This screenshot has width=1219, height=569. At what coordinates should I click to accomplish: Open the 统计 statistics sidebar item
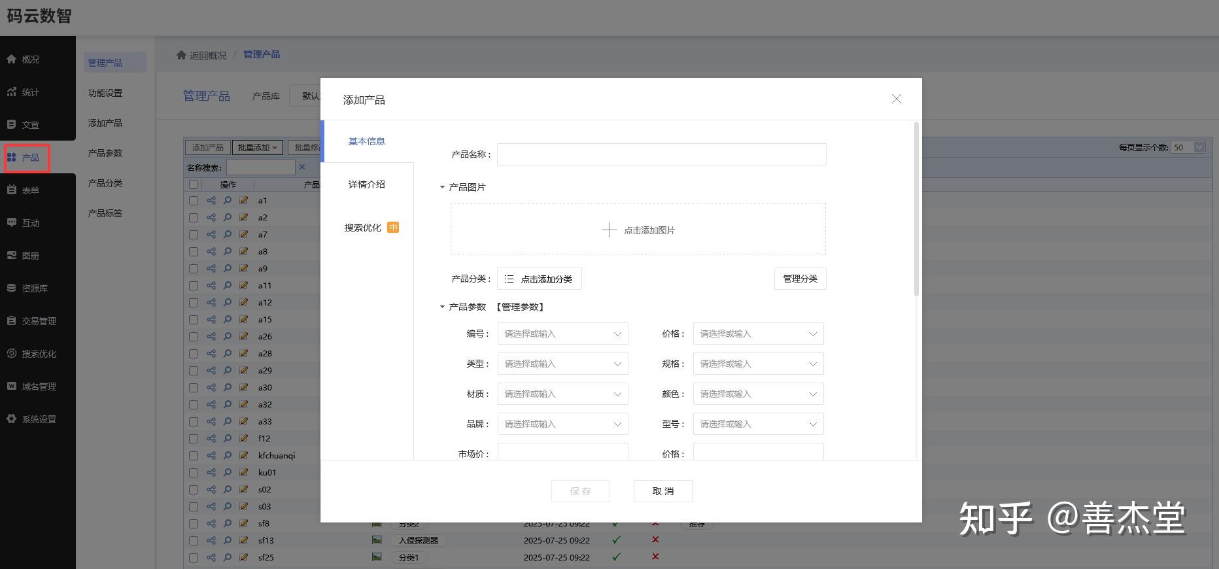(x=24, y=92)
